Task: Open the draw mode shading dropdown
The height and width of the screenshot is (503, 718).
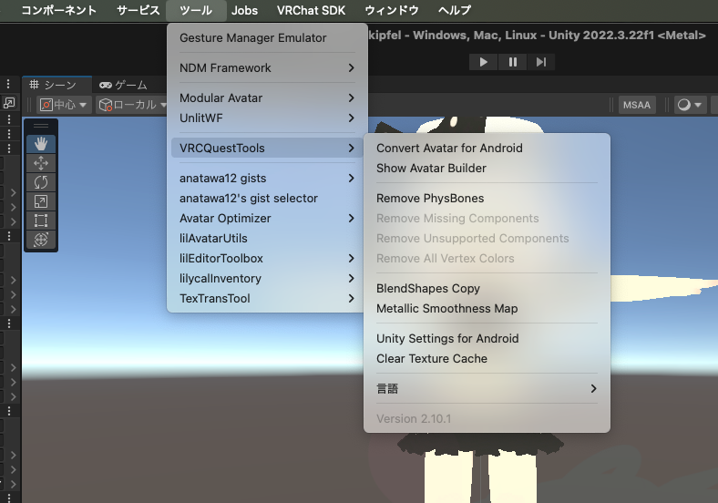Action: [x=690, y=105]
